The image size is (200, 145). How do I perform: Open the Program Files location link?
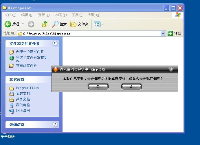click(27, 88)
